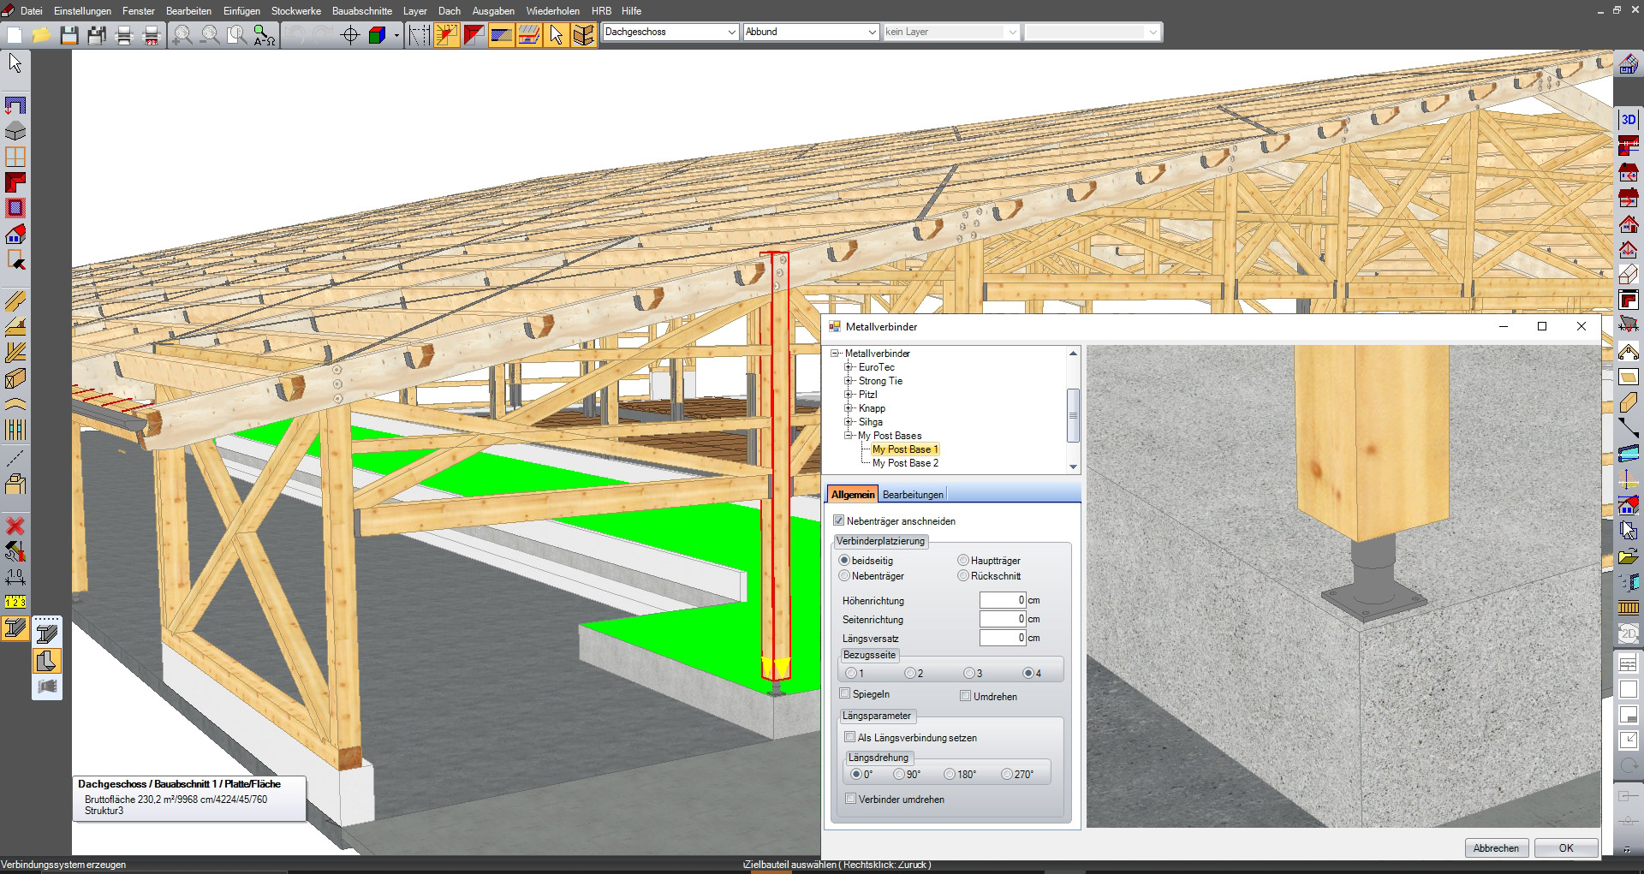This screenshot has width=1644, height=874.
Task: Click into the Höhenrichtung input field
Action: 1002,600
